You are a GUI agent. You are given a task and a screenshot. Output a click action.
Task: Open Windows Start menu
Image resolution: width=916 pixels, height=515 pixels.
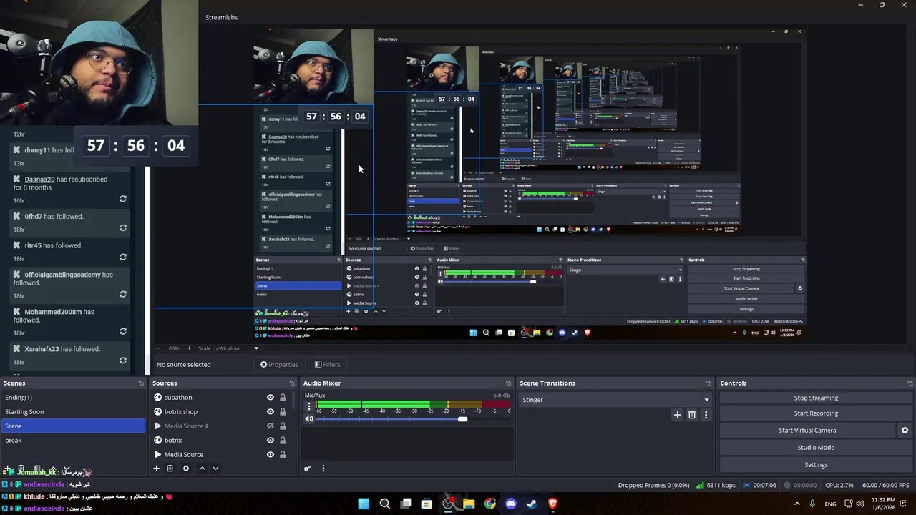(364, 504)
